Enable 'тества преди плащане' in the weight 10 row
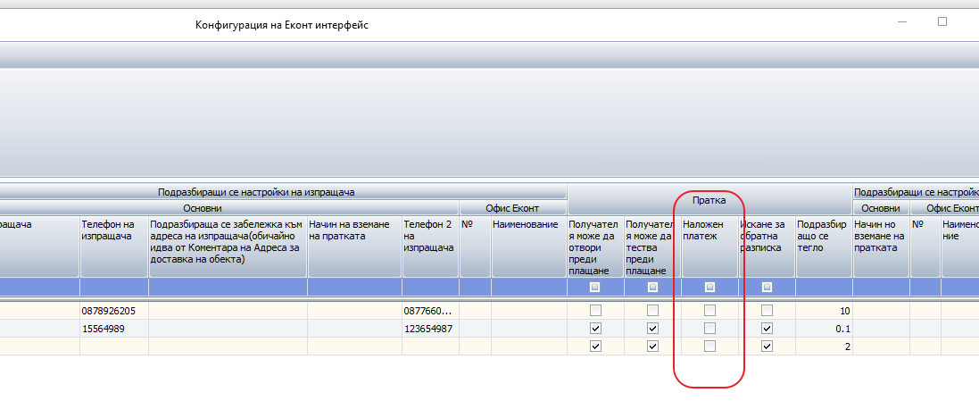 click(x=652, y=311)
